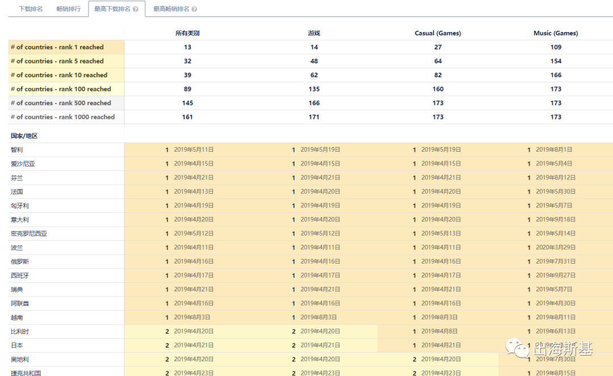Click the 游戏 column header
Screen dimensions: 613x376
(314, 34)
